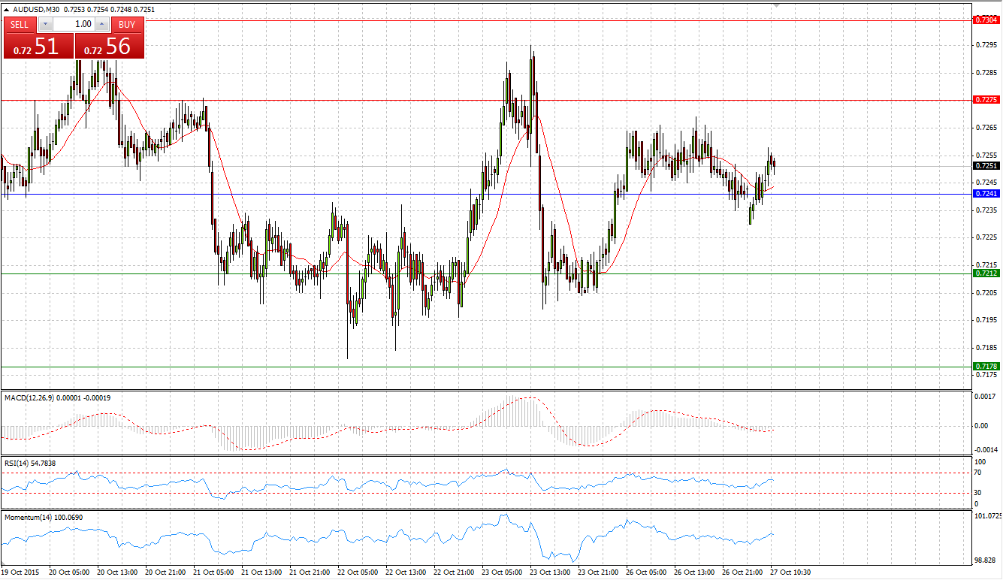Click the sell price 0.72 51
The image size is (1003, 580).
(x=39, y=47)
